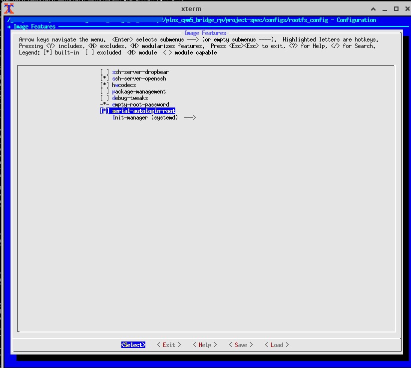Click < Load > to load a config

(277, 345)
